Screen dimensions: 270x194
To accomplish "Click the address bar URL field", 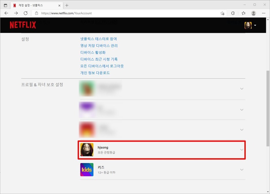I will coord(129,13).
